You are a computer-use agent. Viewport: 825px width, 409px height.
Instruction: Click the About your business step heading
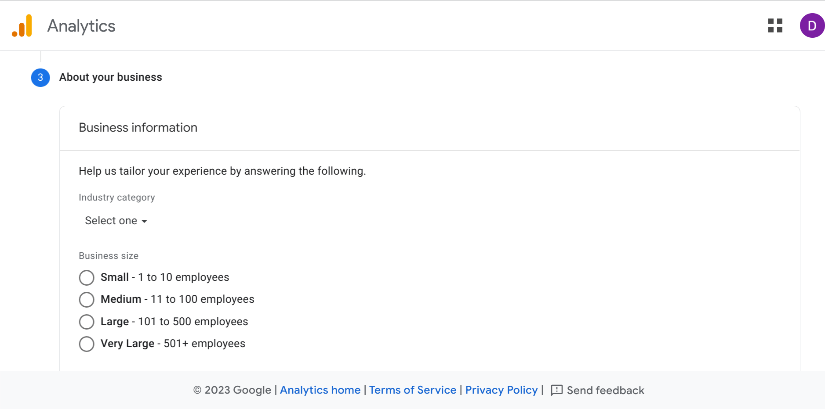coord(110,77)
